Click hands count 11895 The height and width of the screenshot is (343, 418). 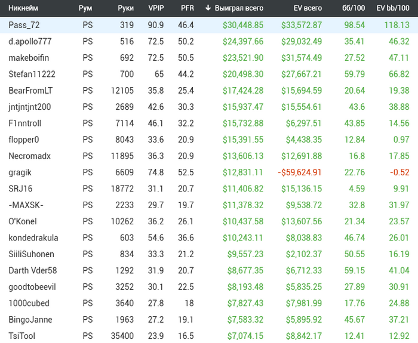pyautogui.click(x=122, y=156)
